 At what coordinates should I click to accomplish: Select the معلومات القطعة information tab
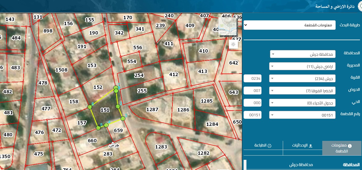tap(342, 148)
